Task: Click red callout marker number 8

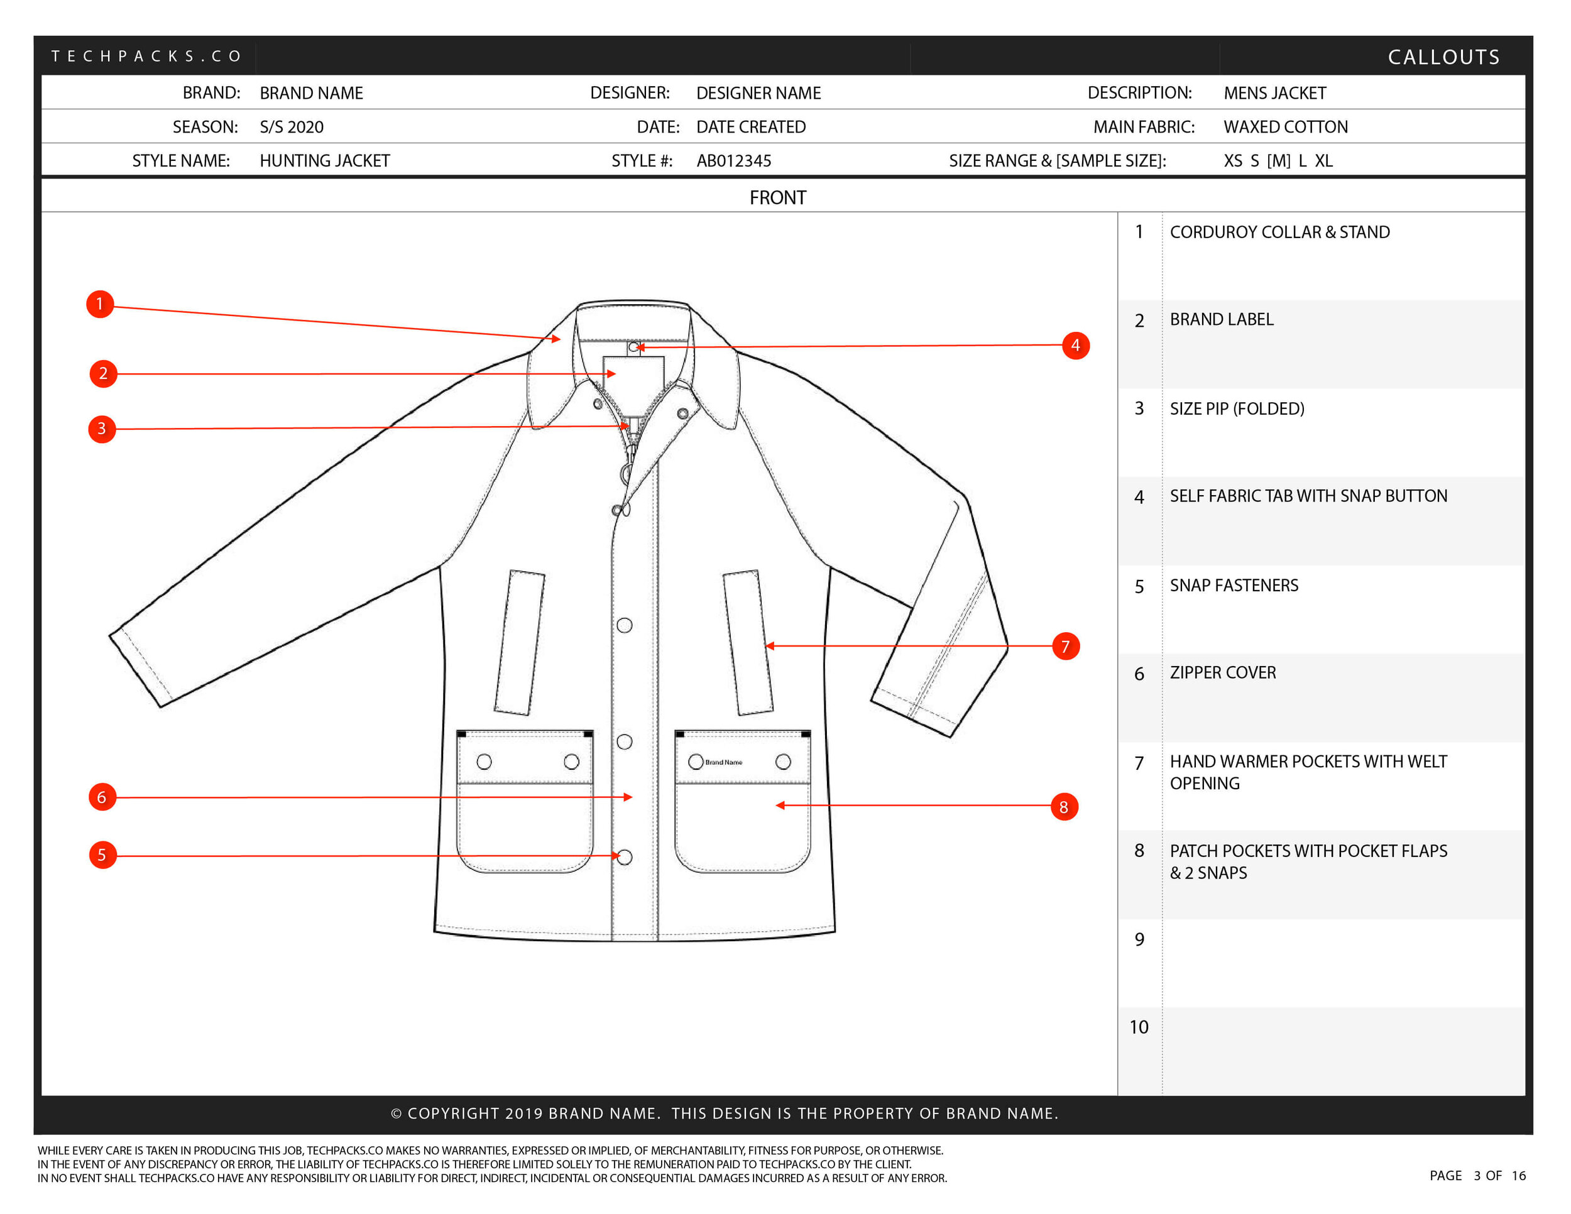Action: coord(1064,807)
